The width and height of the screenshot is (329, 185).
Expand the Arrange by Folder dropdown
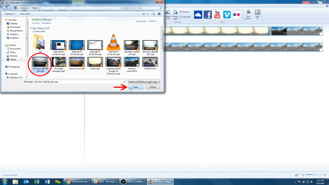tap(153, 21)
